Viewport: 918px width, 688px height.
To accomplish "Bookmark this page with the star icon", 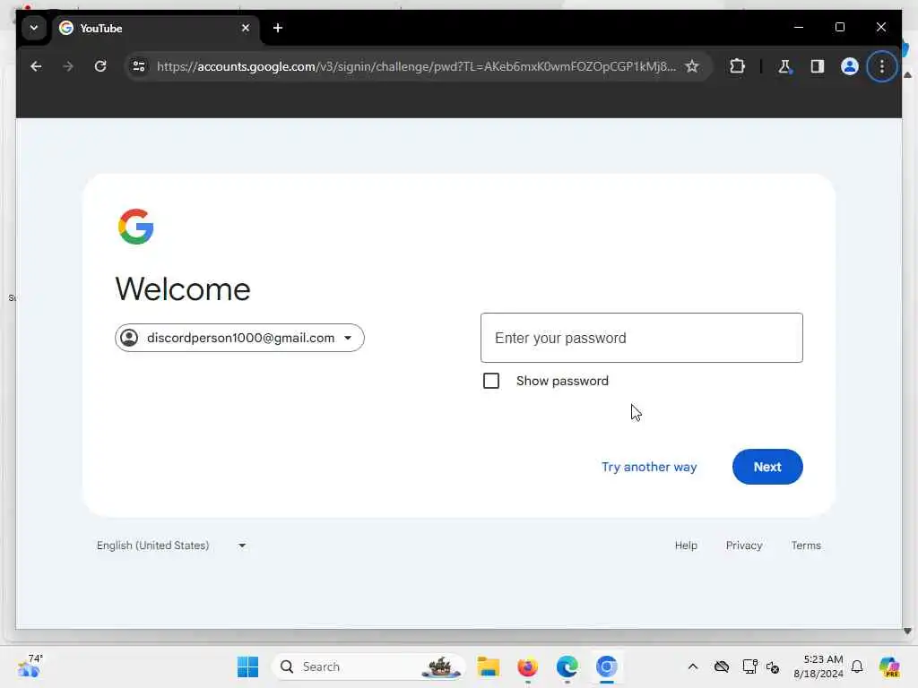I will (692, 66).
